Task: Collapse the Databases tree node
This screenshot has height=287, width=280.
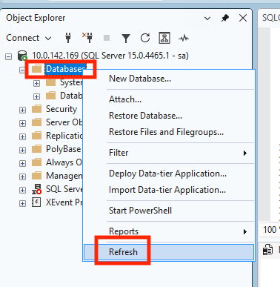Action: 22,70
